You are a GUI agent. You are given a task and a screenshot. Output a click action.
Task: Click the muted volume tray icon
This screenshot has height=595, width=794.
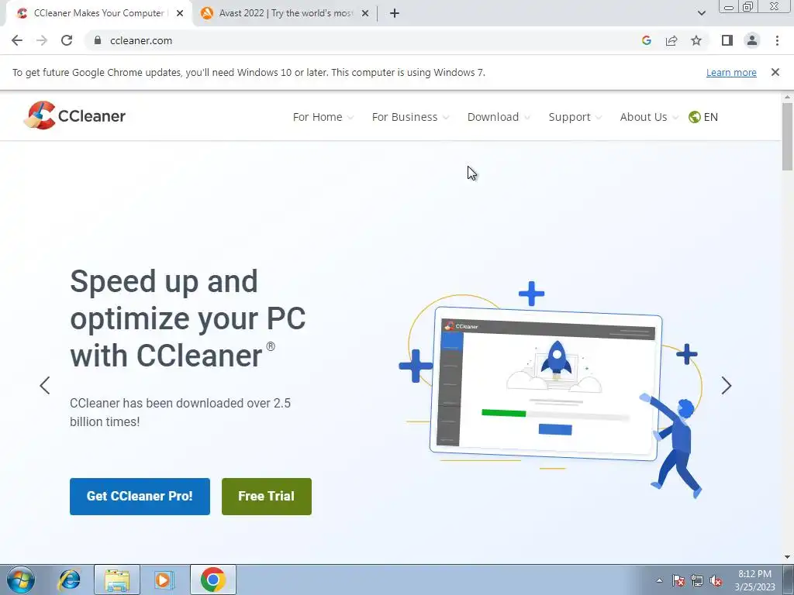click(x=716, y=580)
